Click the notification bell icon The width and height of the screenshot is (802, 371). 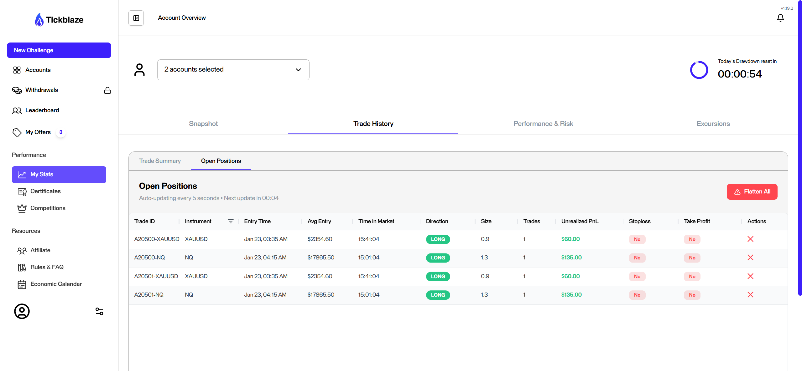(780, 18)
